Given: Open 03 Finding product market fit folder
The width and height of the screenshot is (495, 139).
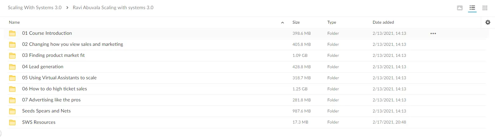Looking at the screenshot, I should pos(53,55).
